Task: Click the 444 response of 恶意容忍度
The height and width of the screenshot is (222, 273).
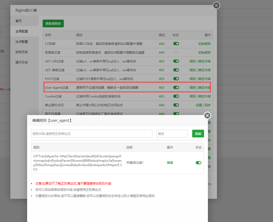Action: coord(161,53)
